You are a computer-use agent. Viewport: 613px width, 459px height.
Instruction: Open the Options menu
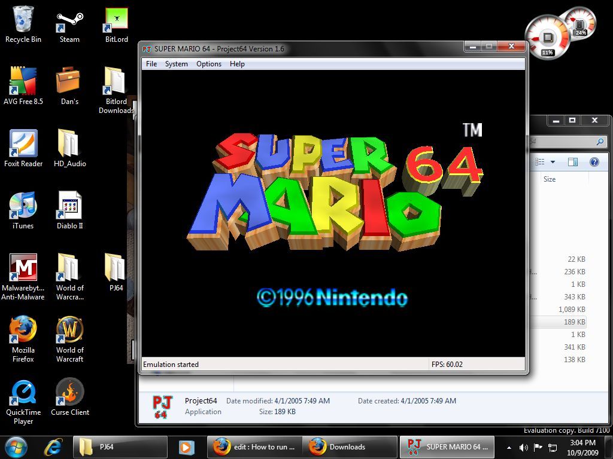(209, 64)
